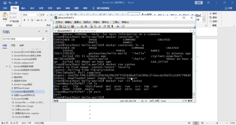
Task: Toggle strikethrough (abc) formatting
Action: coord(38,20)
